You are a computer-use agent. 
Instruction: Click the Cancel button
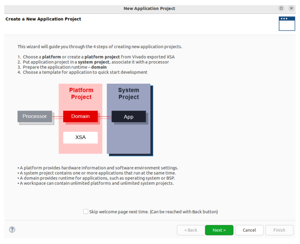pyautogui.click(x=249, y=230)
